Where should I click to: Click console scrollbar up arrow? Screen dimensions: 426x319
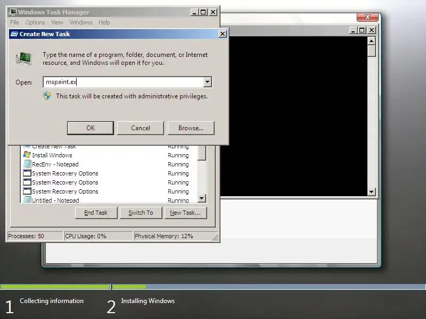click(371, 41)
